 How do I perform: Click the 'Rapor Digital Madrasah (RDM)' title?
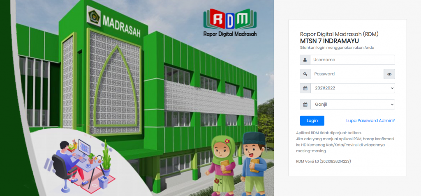[x=339, y=34]
